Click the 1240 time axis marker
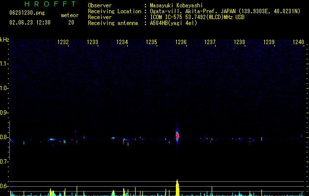 299,42
